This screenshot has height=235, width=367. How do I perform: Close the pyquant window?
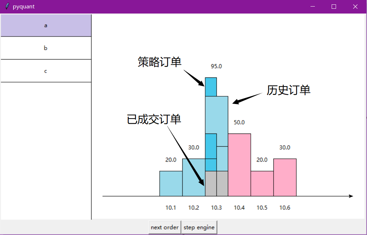click(355, 7)
